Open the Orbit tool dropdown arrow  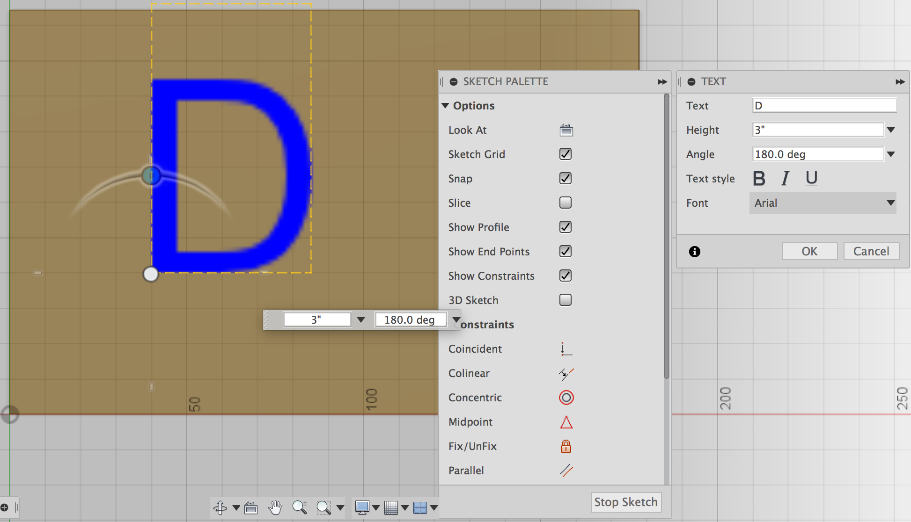(x=236, y=508)
